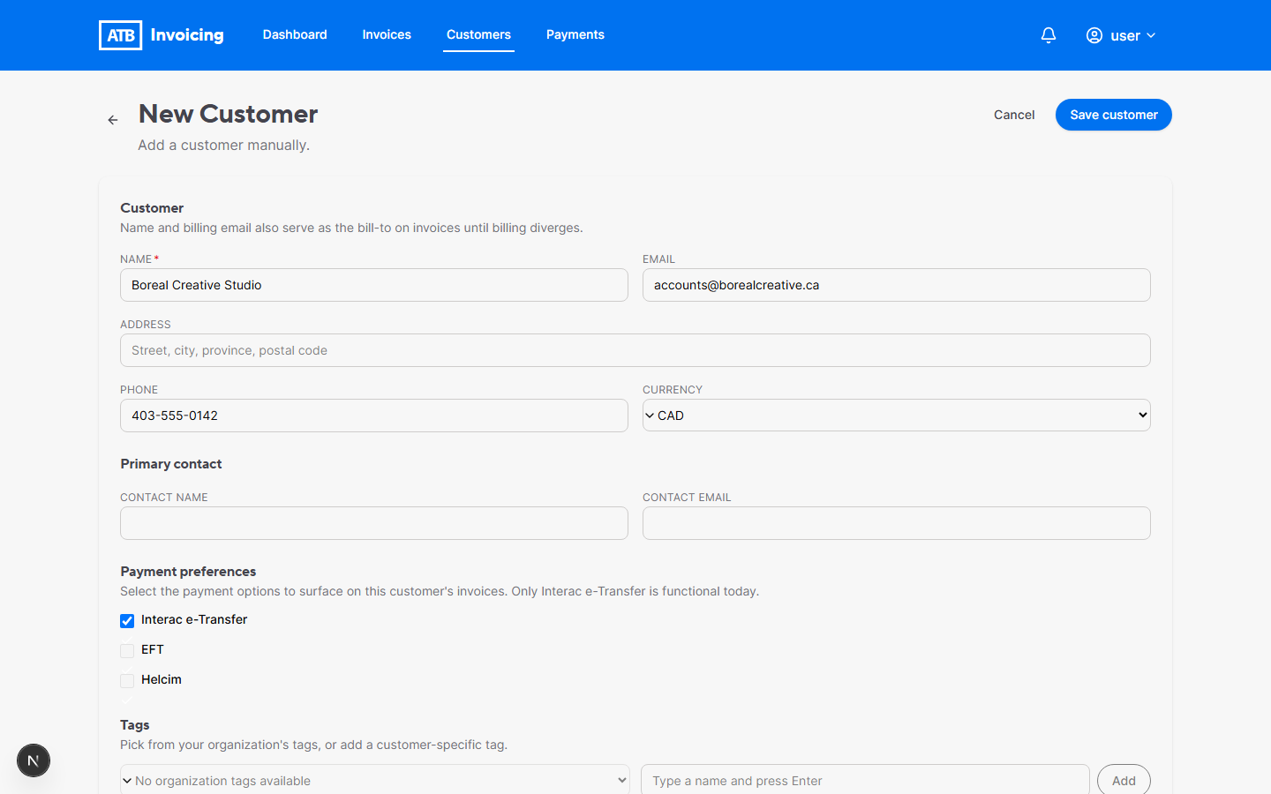Click the Payment preferences heading
This screenshot has height=794, width=1271.
click(x=188, y=572)
